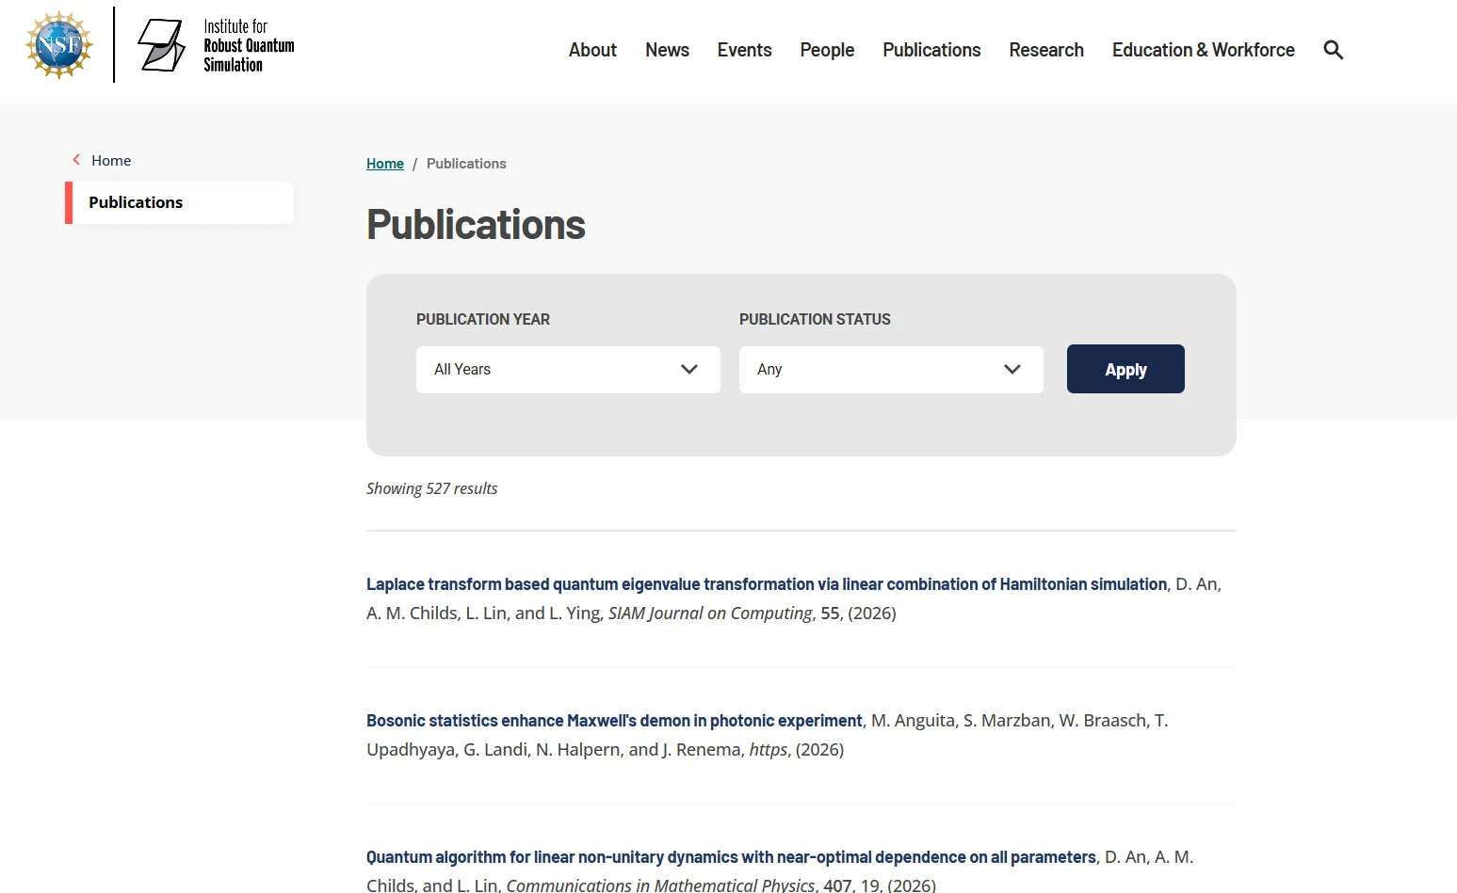Click the red back chevron beside Home

point(76,160)
